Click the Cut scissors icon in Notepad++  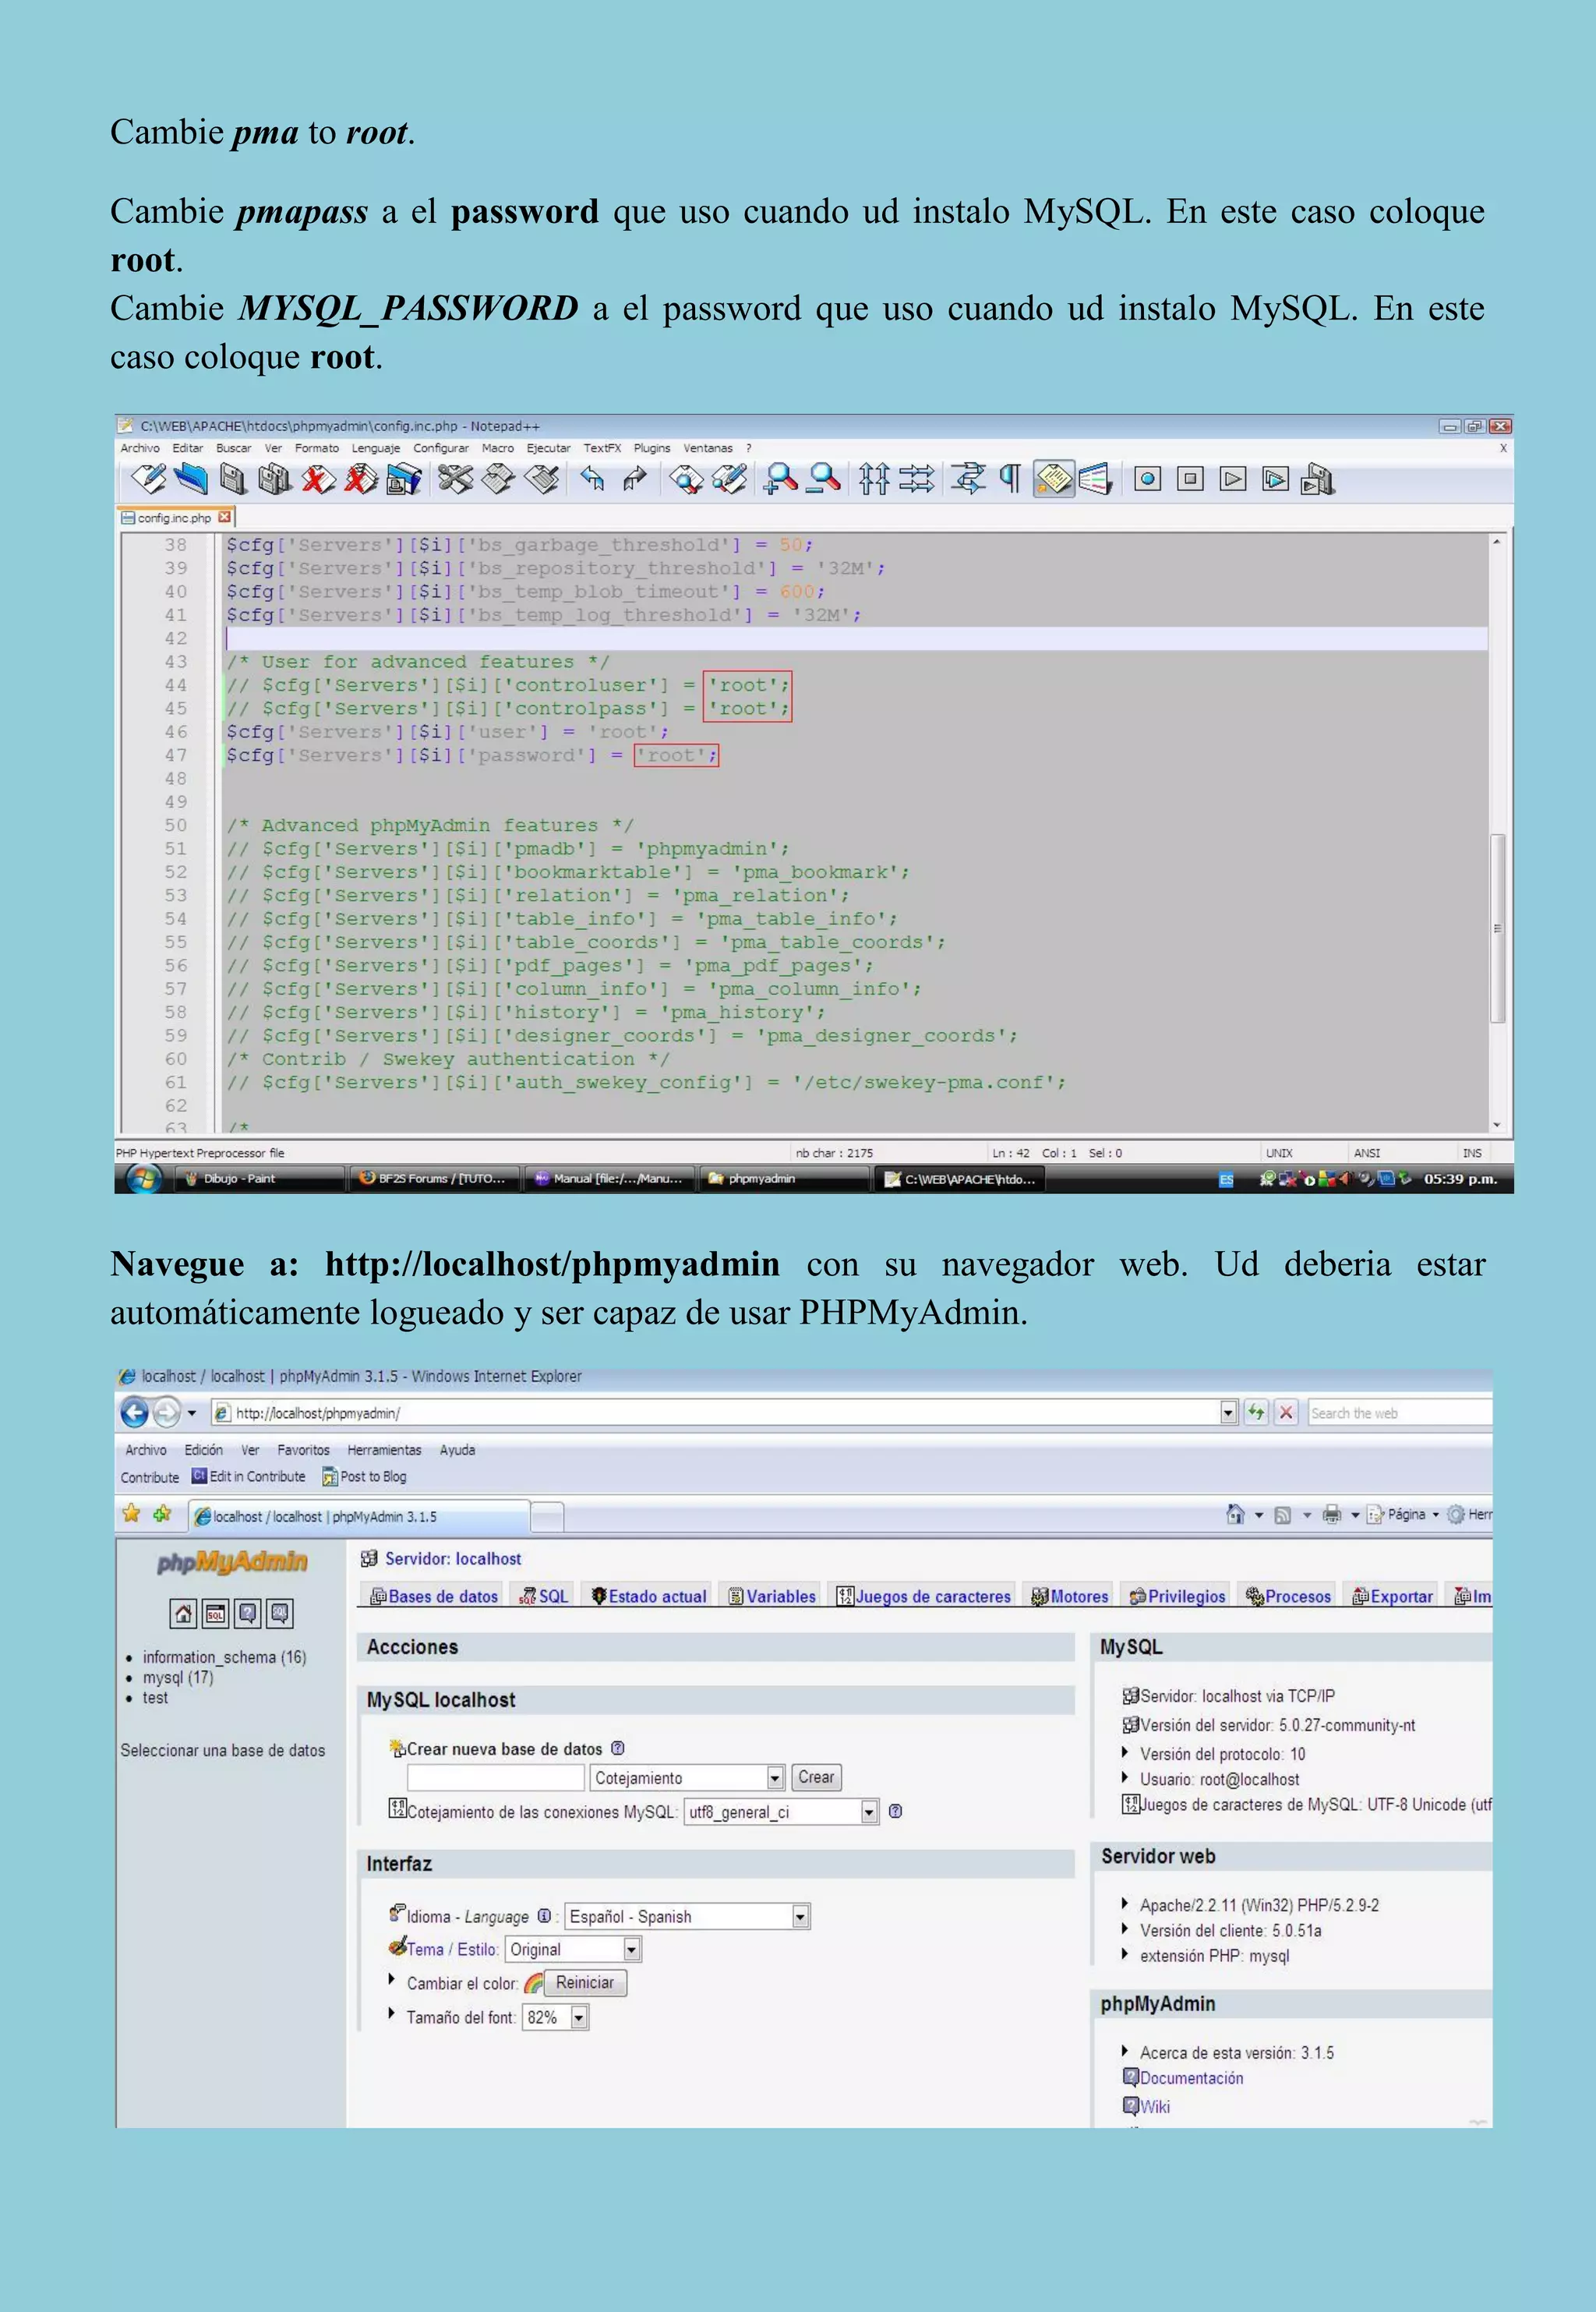pyautogui.click(x=456, y=480)
